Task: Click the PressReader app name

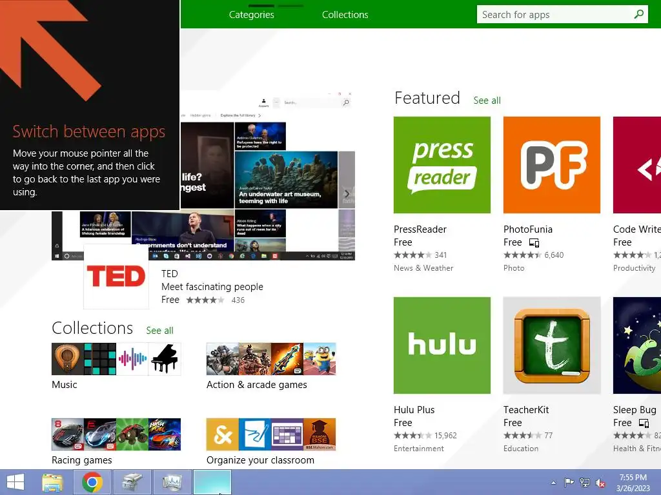Action: coord(420,229)
